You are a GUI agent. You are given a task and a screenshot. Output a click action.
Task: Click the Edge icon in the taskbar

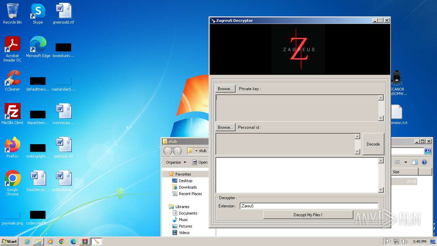point(73,242)
